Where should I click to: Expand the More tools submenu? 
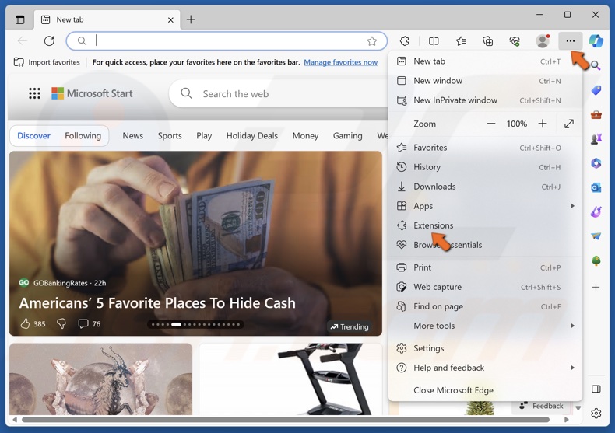[x=485, y=326]
